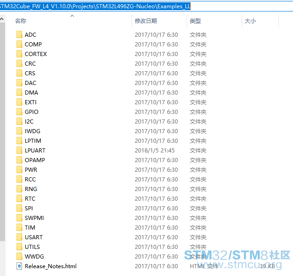Select the ADC folder name
The image size is (293, 276).
(31, 35)
